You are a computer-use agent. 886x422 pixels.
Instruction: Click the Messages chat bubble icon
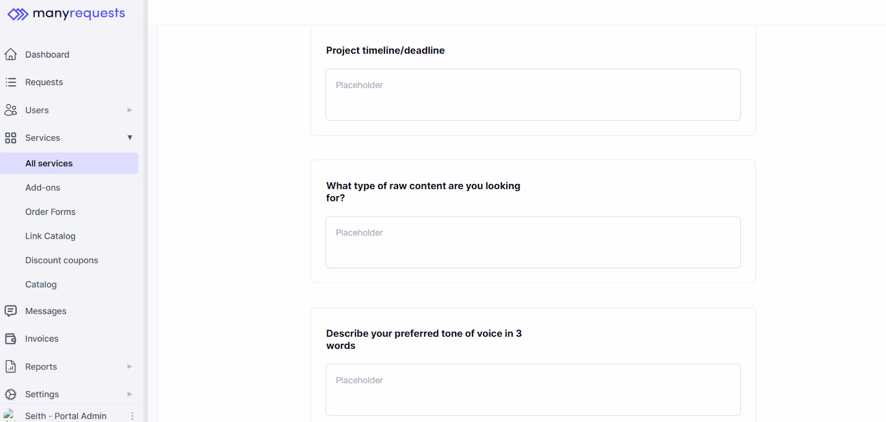(x=11, y=311)
